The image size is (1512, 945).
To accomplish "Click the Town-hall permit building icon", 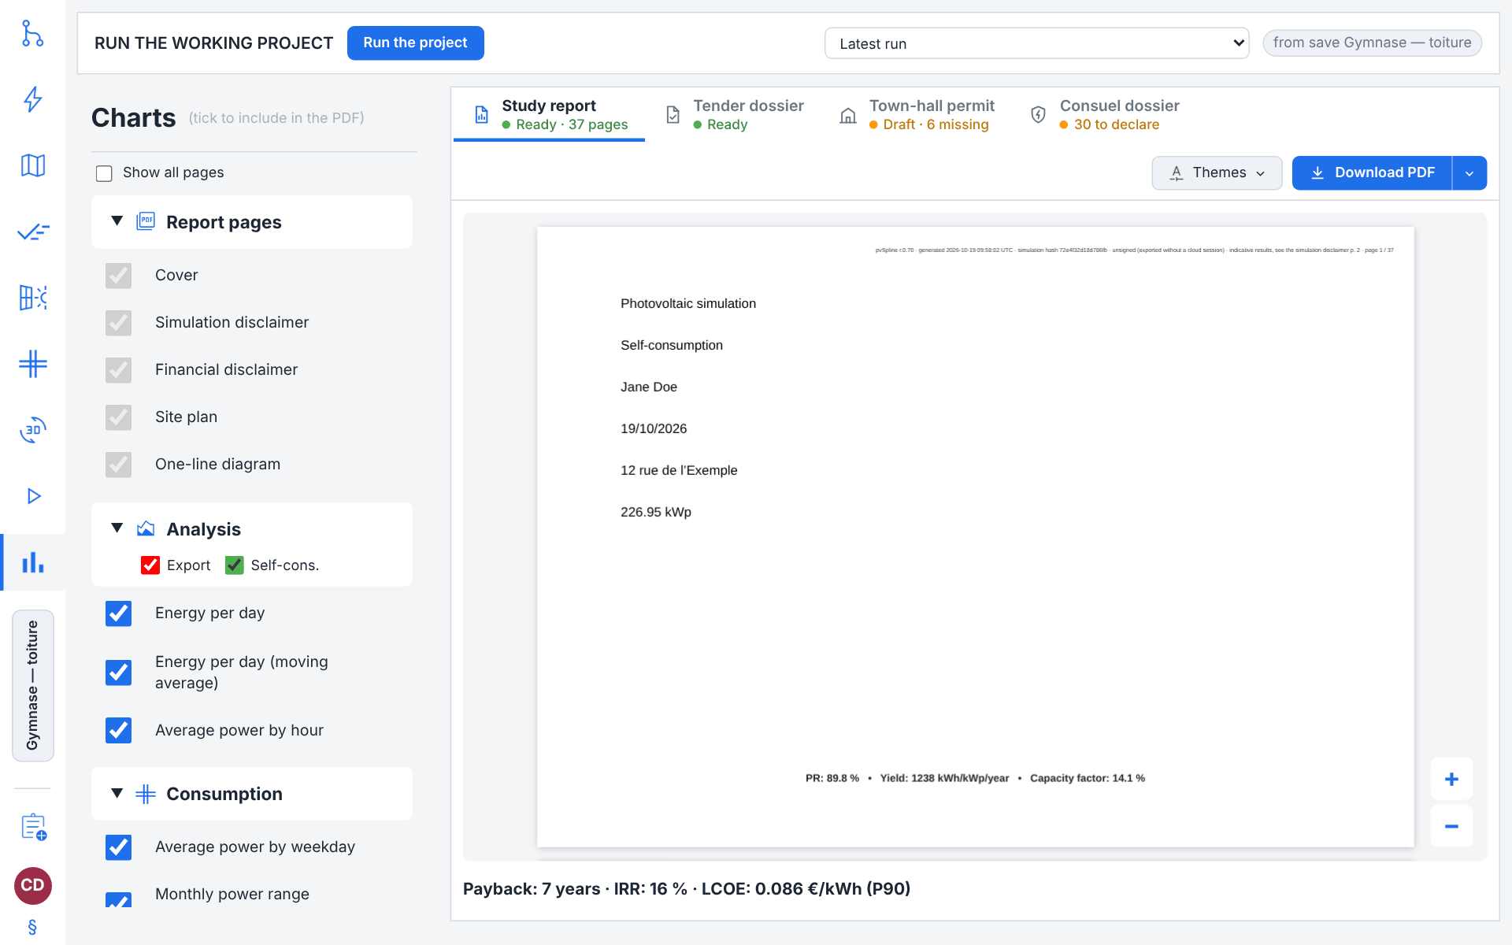I will pos(848,115).
